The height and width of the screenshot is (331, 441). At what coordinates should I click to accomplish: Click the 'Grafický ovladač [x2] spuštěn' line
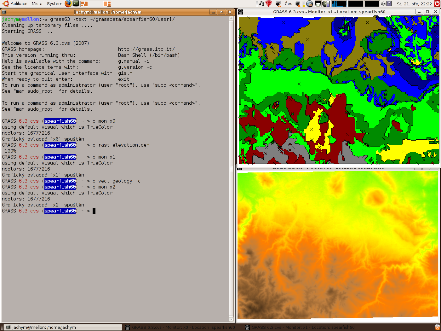pos(43,205)
